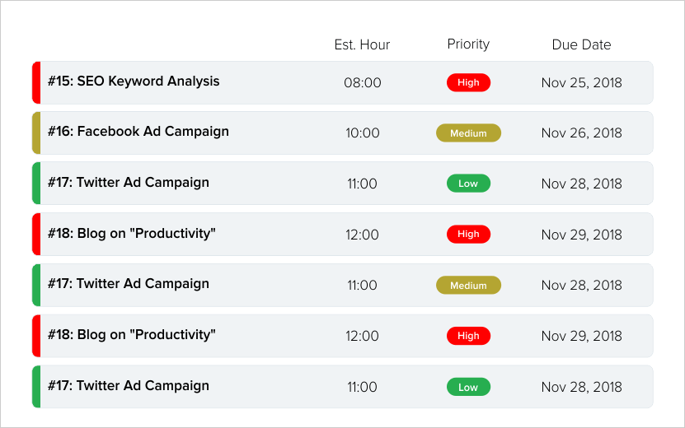
Task: Click the Medium badge on Twitter Ad Campaign
Action: (468, 286)
